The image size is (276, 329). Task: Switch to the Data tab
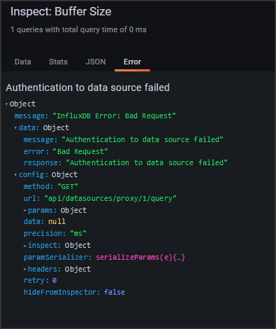pyautogui.click(x=23, y=62)
